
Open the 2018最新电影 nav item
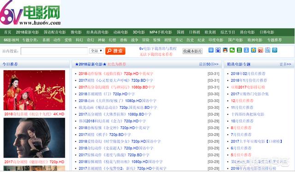28,32
